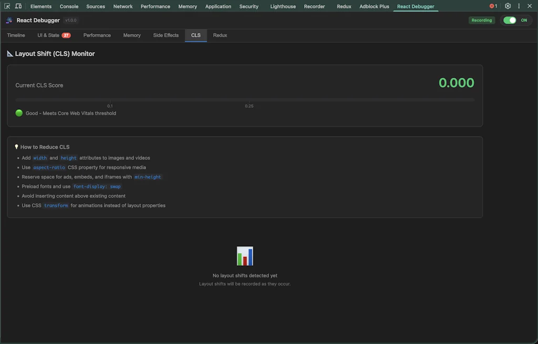The width and height of the screenshot is (538, 344).
Task: Click the lightbulb beside How to Reduce CLS
Action: 15,147
